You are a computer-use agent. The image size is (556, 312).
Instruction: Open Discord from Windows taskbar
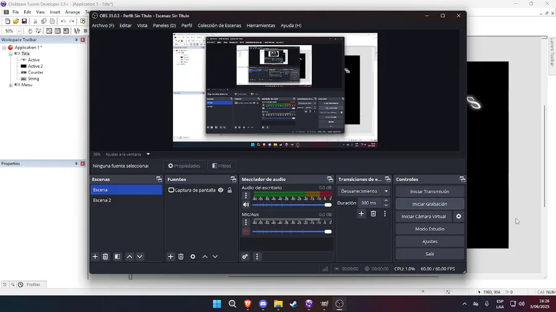point(263,303)
